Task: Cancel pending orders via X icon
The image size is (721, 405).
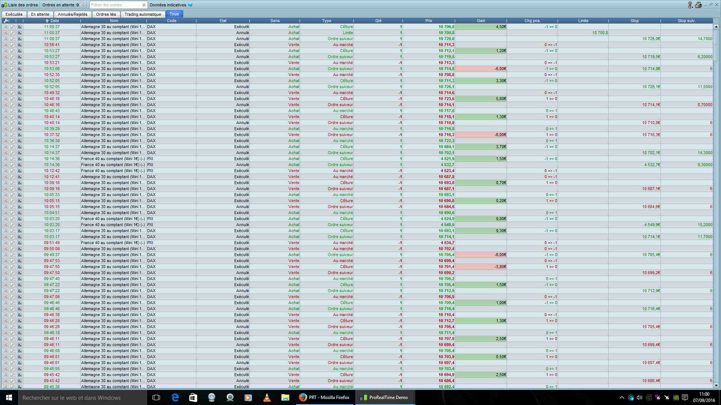Action: [x=83, y=5]
